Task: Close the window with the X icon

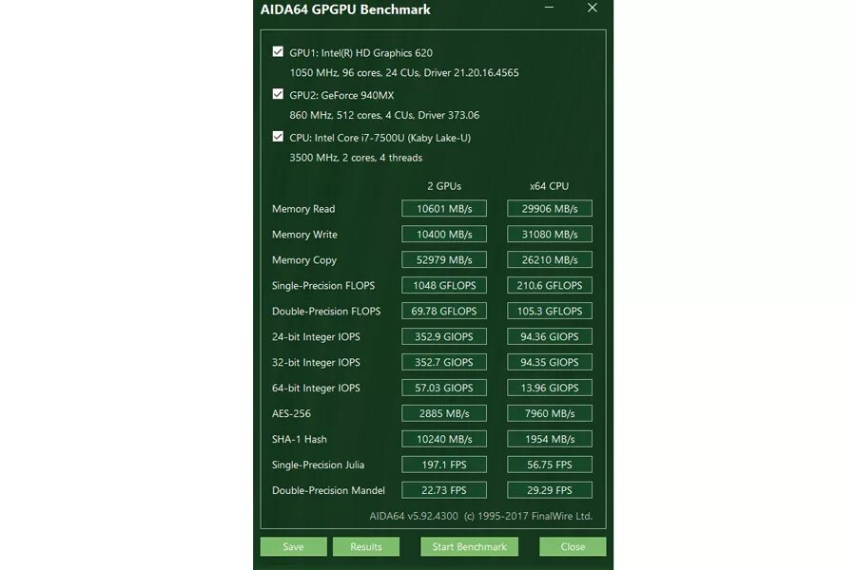Action: [x=593, y=8]
